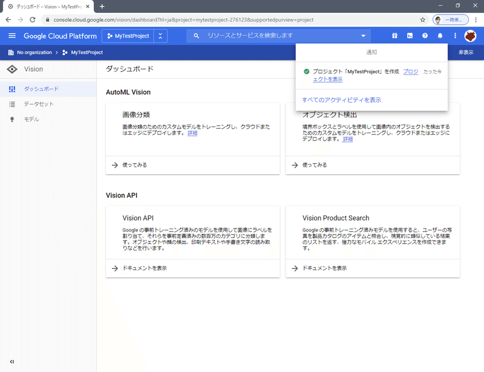Screen dimensions: 484x372
Task: Open the MyTestProject project selector
Action: coord(128,36)
